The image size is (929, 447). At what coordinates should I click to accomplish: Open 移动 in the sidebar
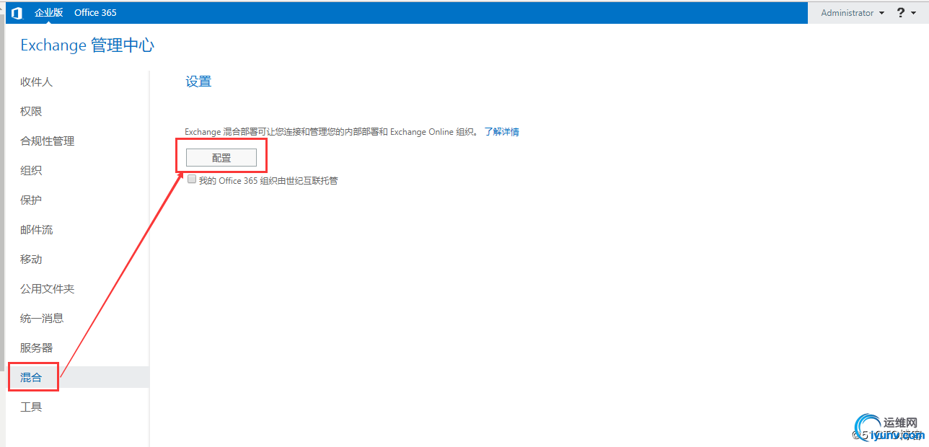point(31,260)
